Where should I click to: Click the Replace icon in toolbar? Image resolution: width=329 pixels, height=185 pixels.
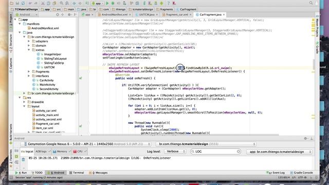(67, 3)
